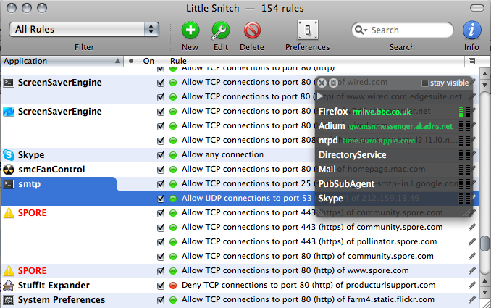Click the search magnifier icon
This screenshot has height=308, width=491.
coord(359,30)
